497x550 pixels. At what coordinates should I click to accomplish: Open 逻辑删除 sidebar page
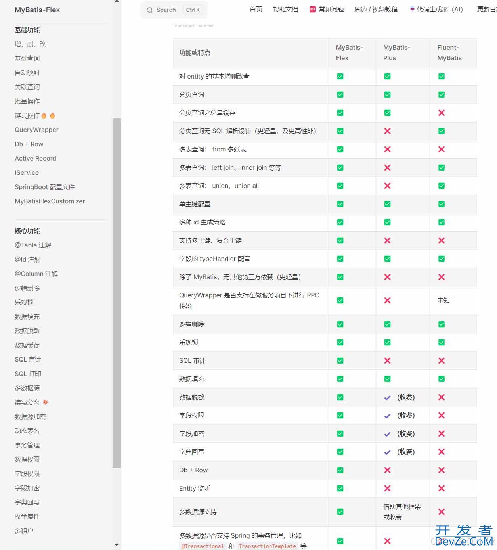(27, 288)
